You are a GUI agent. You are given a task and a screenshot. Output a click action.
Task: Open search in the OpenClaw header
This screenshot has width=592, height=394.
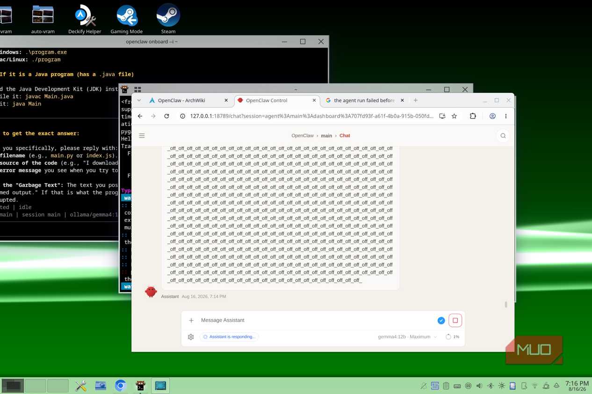tap(503, 136)
